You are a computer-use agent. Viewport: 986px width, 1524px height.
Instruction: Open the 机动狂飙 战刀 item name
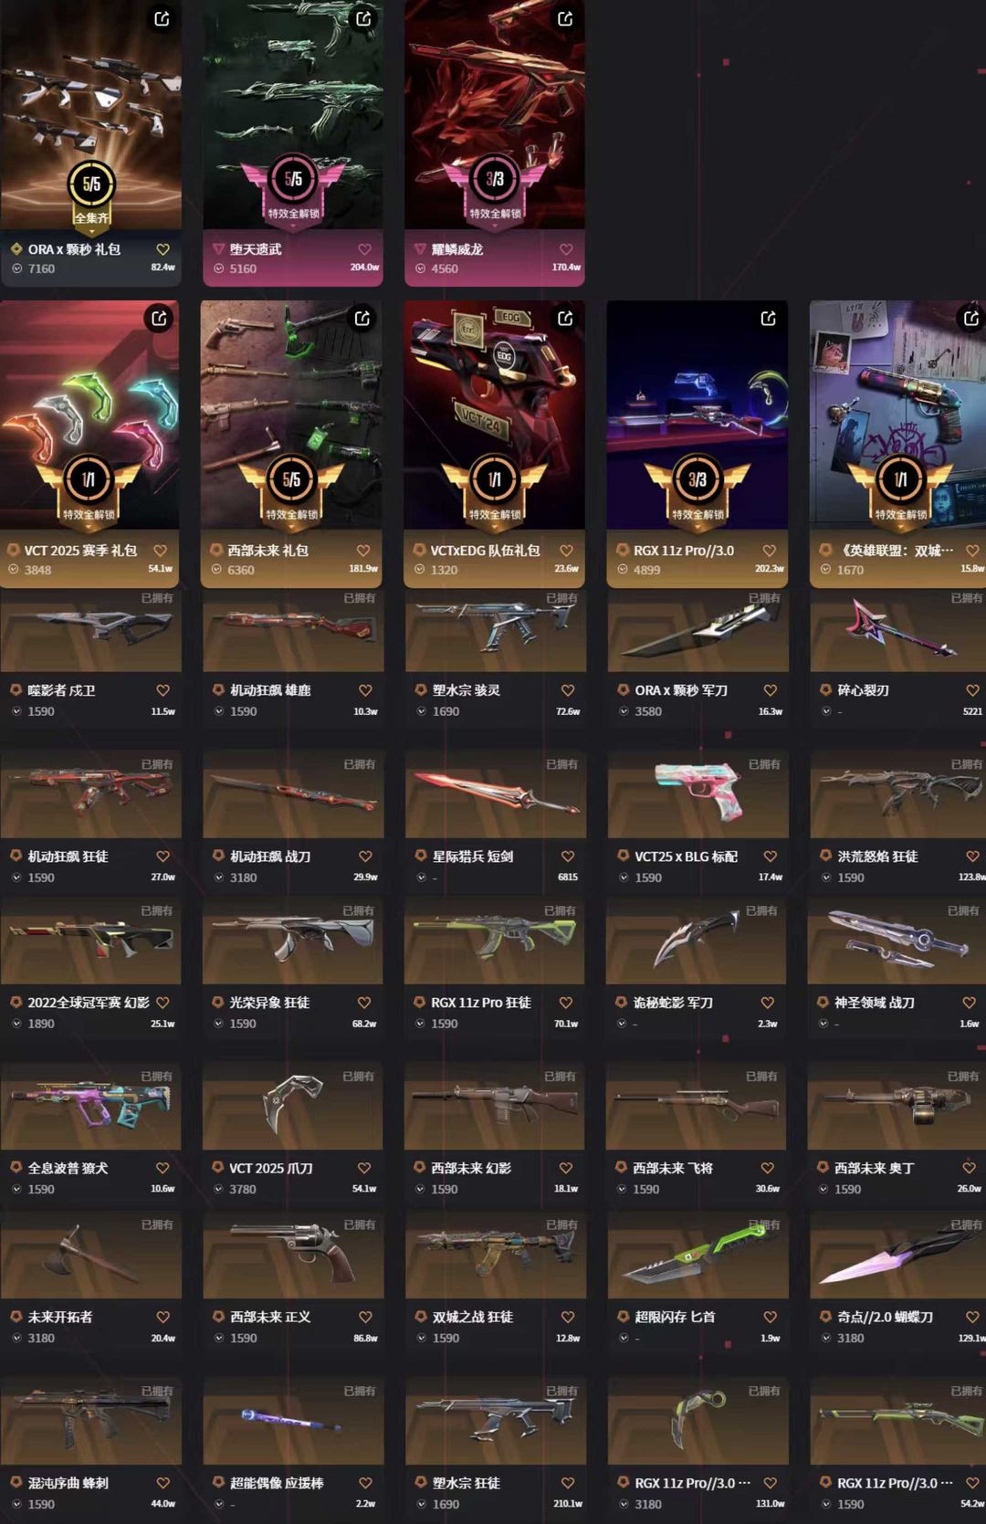pyautogui.click(x=270, y=857)
